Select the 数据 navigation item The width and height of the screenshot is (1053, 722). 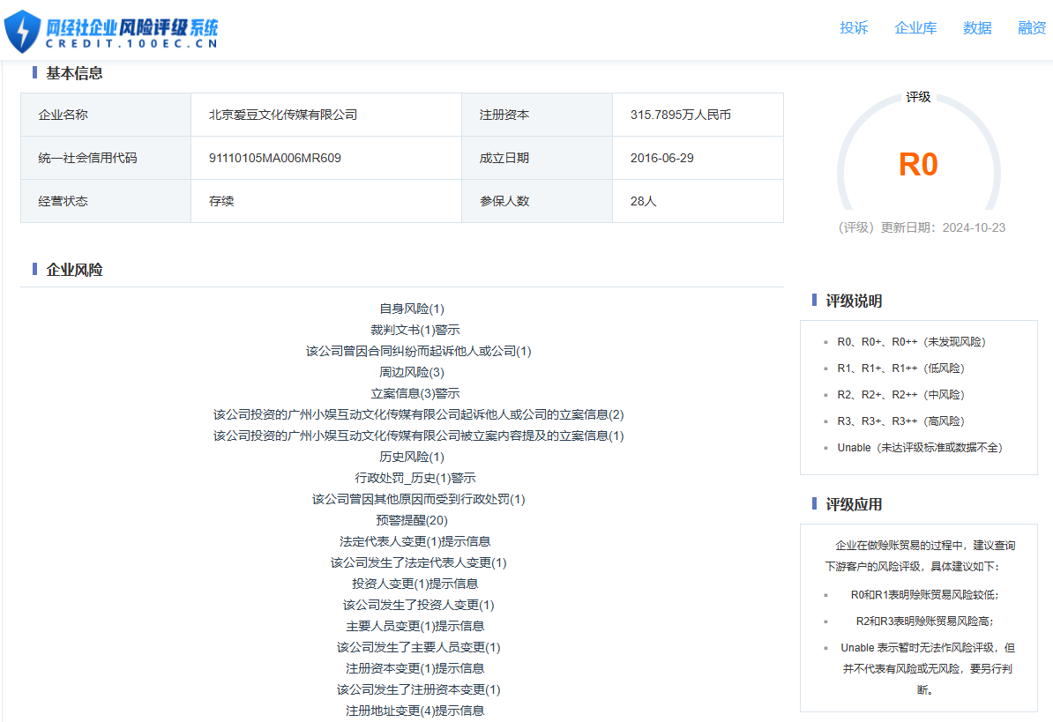click(x=977, y=28)
